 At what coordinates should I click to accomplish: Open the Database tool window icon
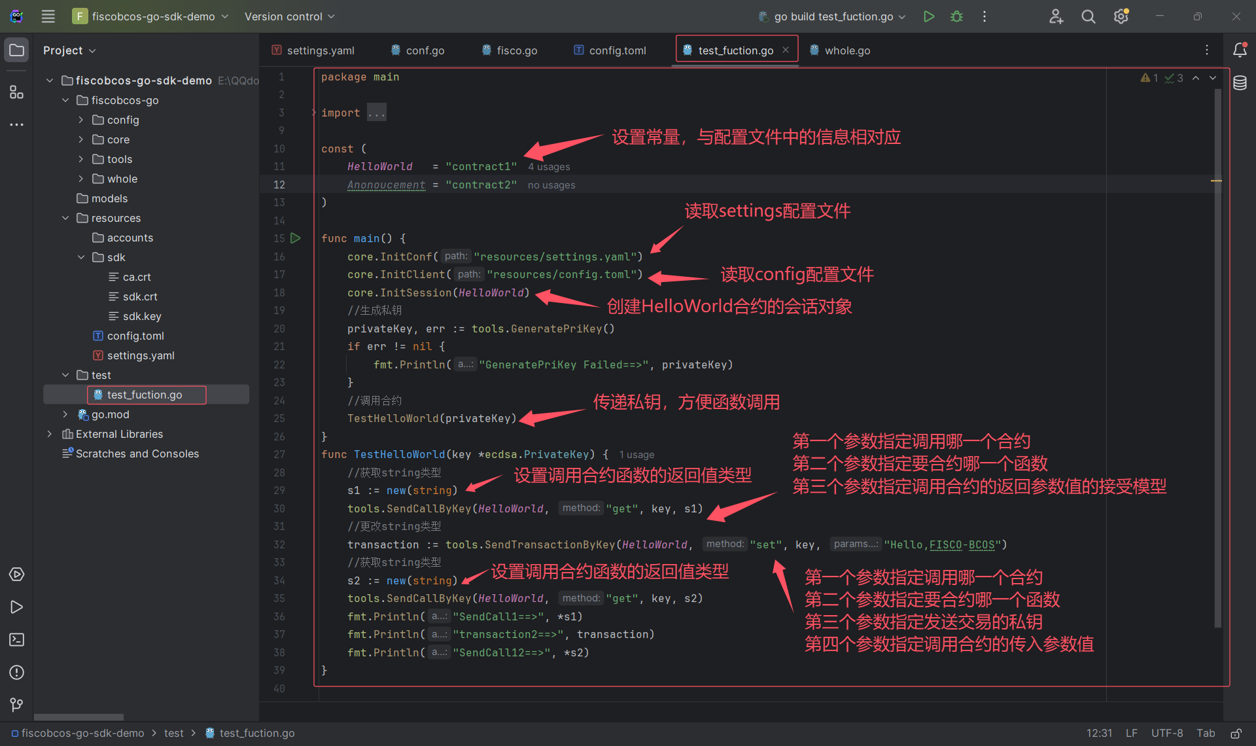(1240, 83)
